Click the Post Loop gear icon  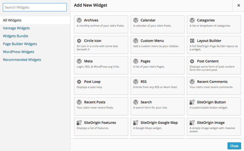pos(79,82)
